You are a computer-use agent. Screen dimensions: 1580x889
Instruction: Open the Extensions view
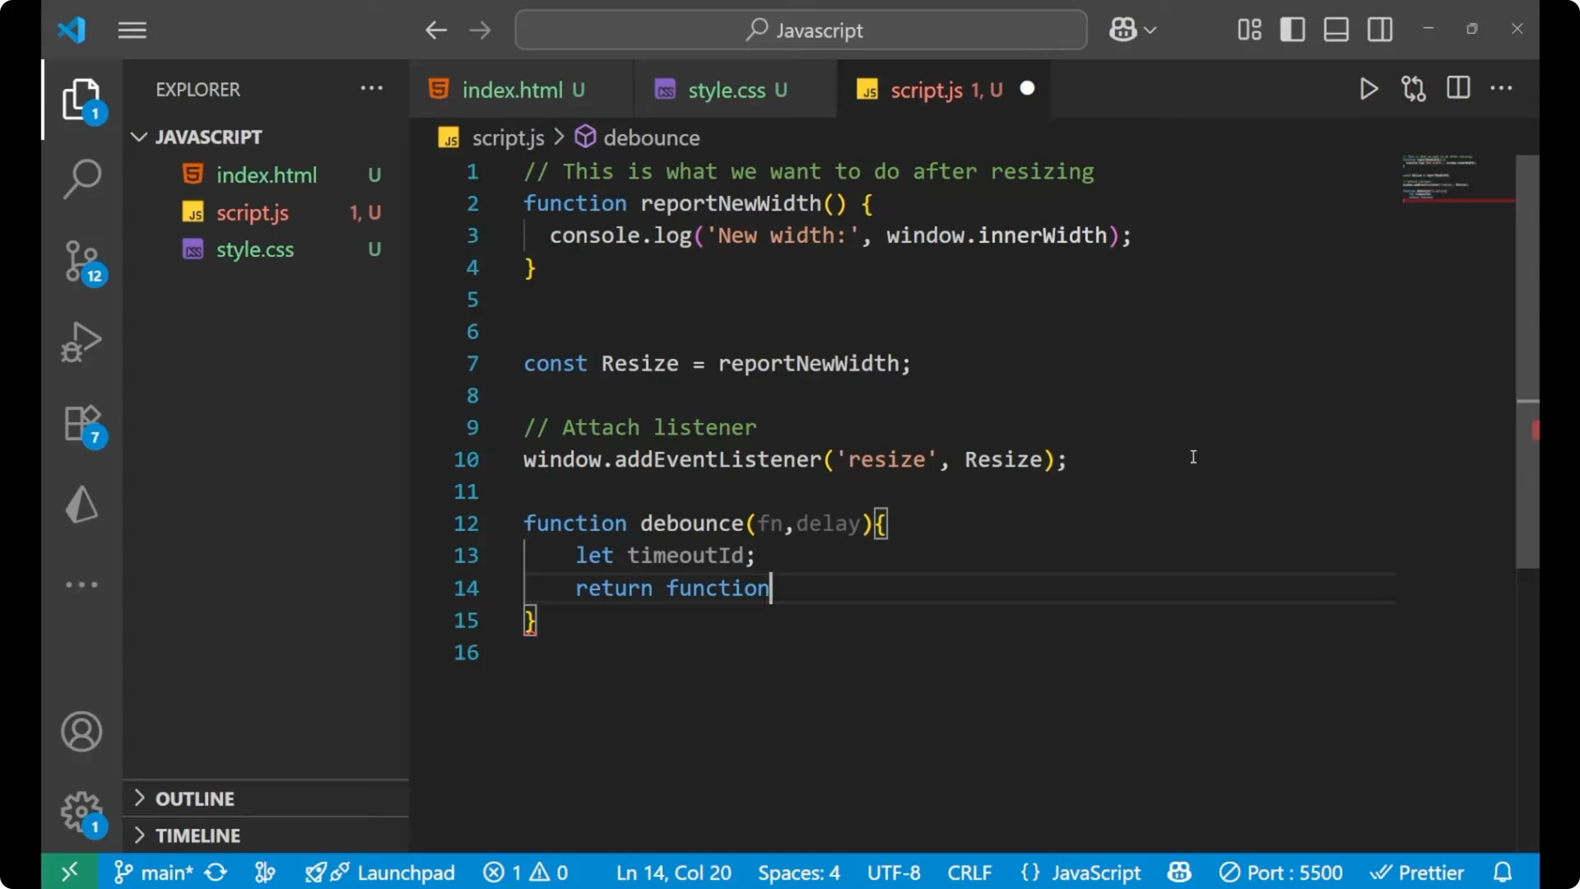(x=82, y=423)
